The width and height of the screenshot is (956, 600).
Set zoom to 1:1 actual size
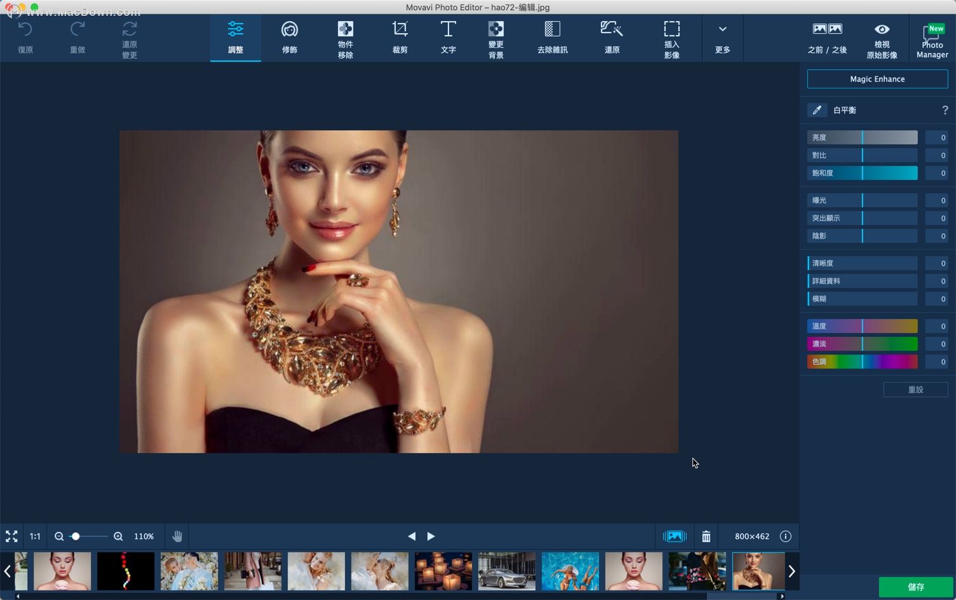click(35, 536)
